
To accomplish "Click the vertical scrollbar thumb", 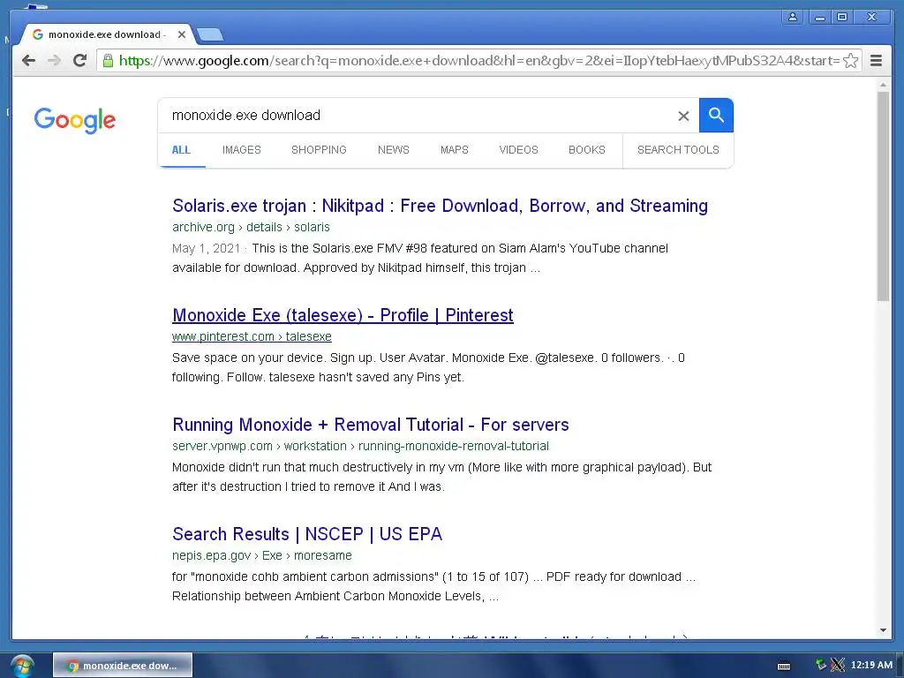I will click(x=883, y=196).
